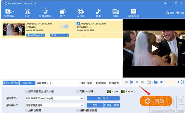This screenshot has width=185, height=113.
Task: Sort the list by file name (檔名)
Action: 90,83
